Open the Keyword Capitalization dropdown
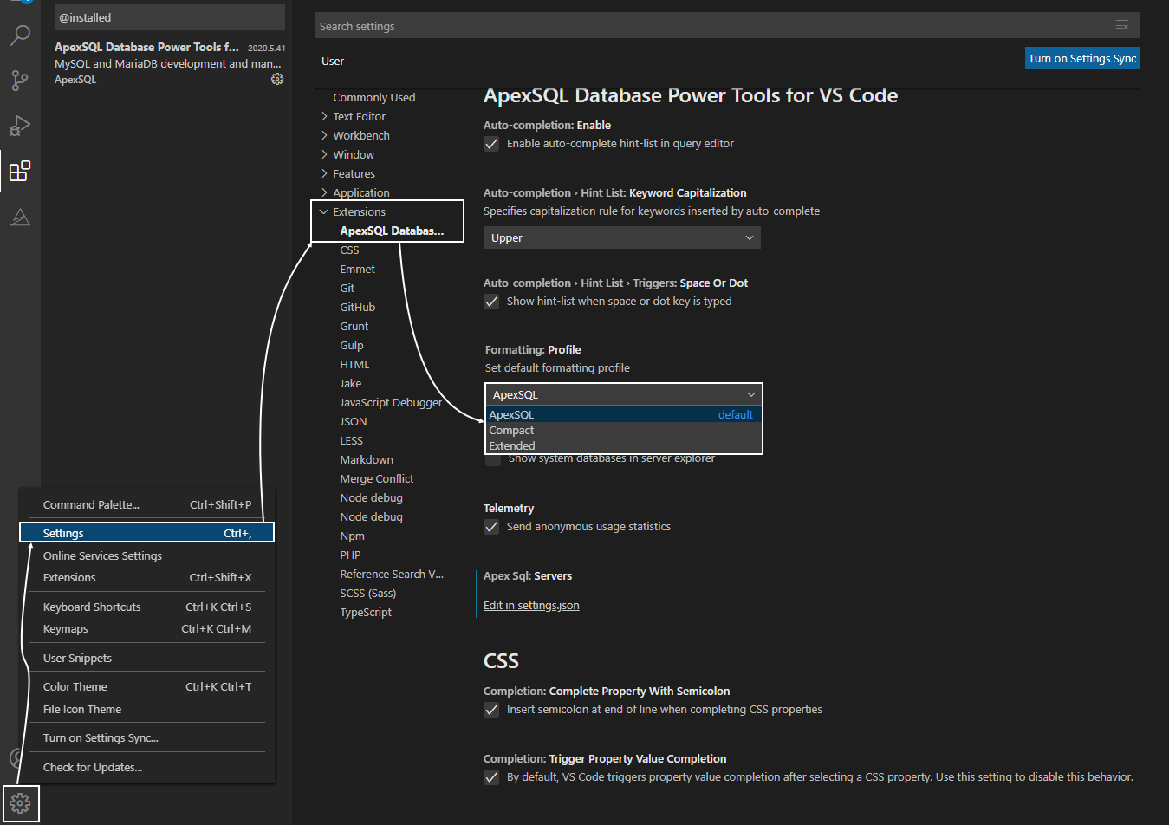Image resolution: width=1169 pixels, height=825 pixels. pyautogui.click(x=622, y=237)
